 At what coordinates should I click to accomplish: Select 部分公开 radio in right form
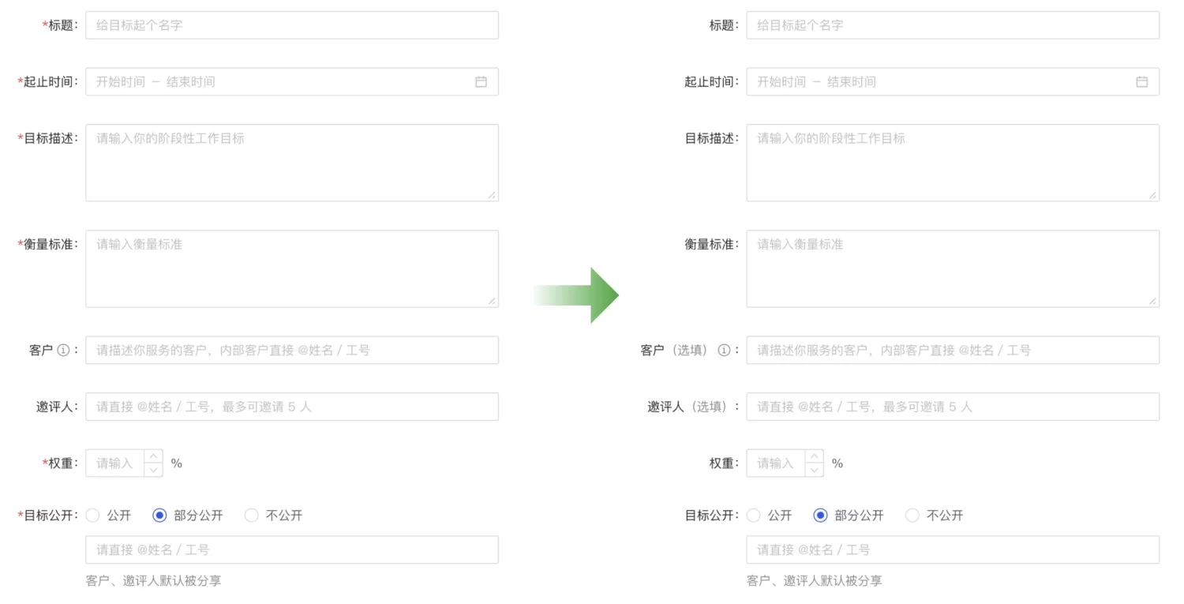point(820,516)
